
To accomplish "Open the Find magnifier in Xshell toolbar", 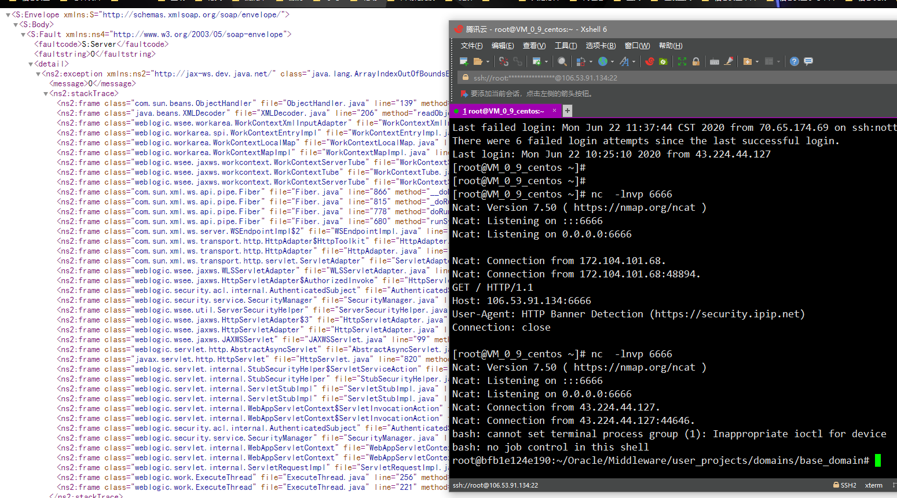I will tap(562, 61).
